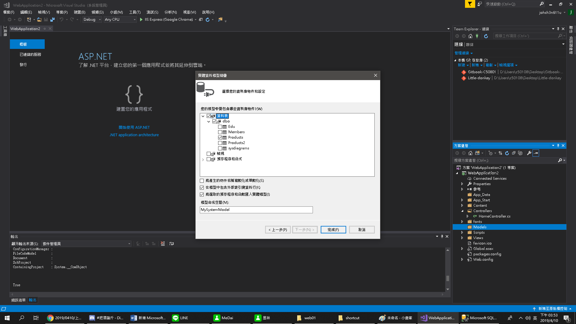Enable pluralize or singularize object names checkbox

coord(202,181)
